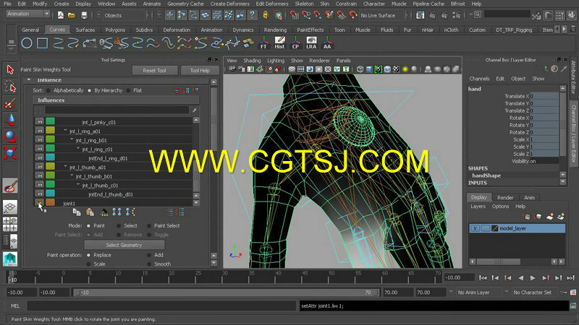Click the FT shelf button
The height and width of the screenshot is (325, 579).
pos(263,43)
